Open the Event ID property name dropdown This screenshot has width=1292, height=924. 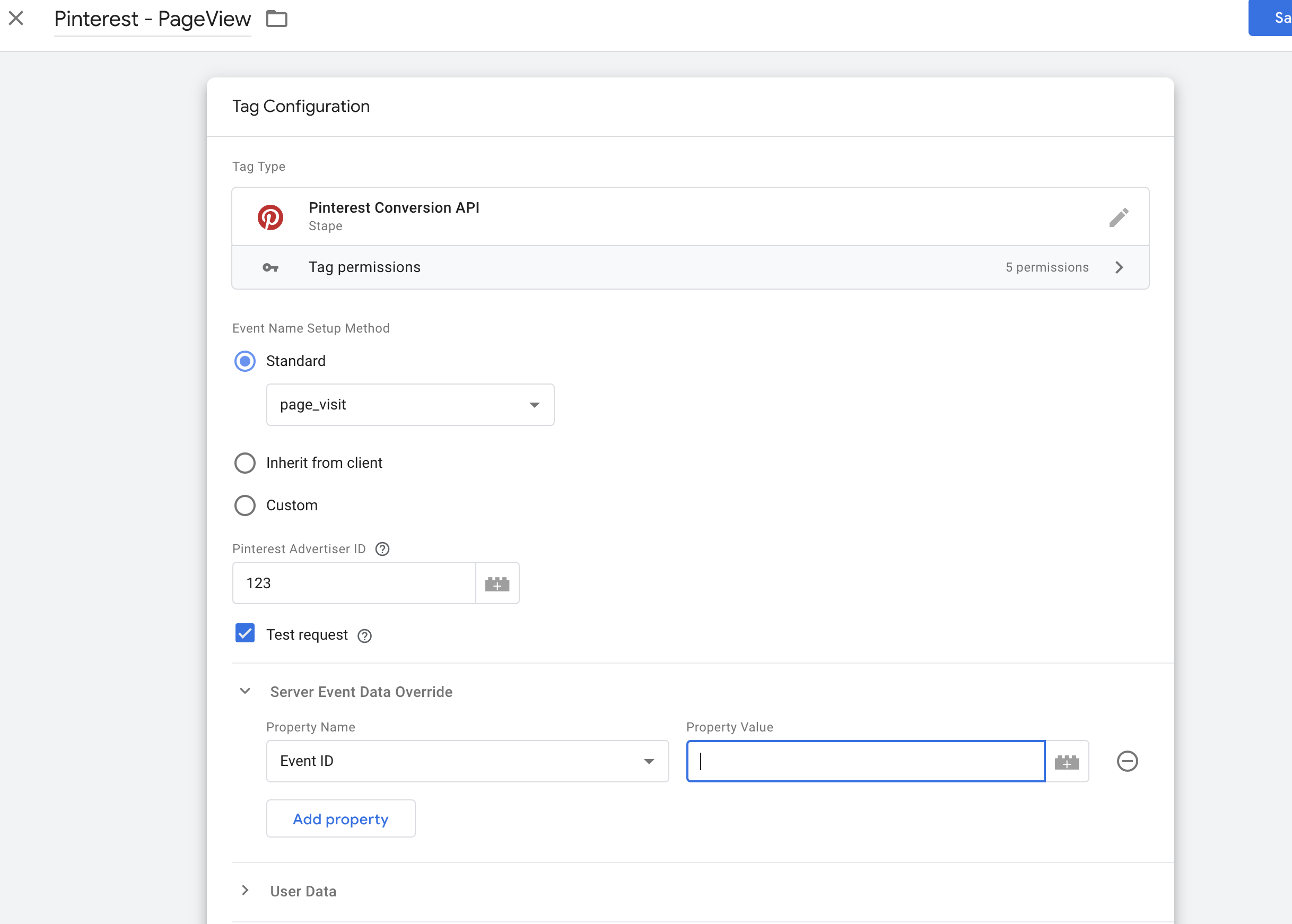pyautogui.click(x=468, y=761)
